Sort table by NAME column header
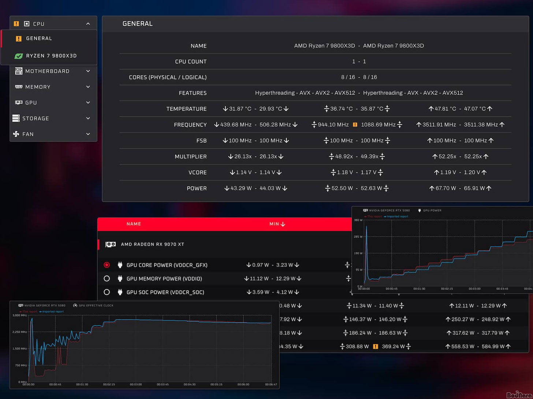 tap(134, 224)
